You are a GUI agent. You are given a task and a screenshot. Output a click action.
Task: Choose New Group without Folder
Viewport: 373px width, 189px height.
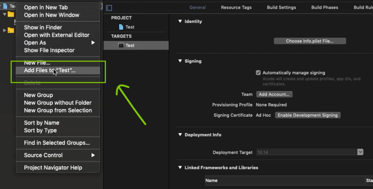click(58, 103)
